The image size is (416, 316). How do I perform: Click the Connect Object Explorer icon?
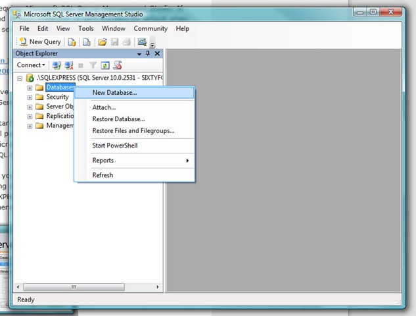(57, 65)
